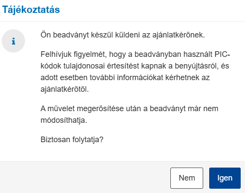Click the line beginning 'kódok tulajdonosai'
245x193 pixels.
click(135, 66)
